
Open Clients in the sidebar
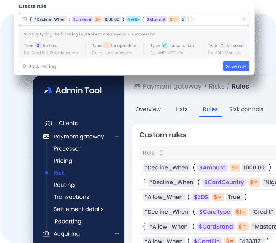tap(68, 123)
